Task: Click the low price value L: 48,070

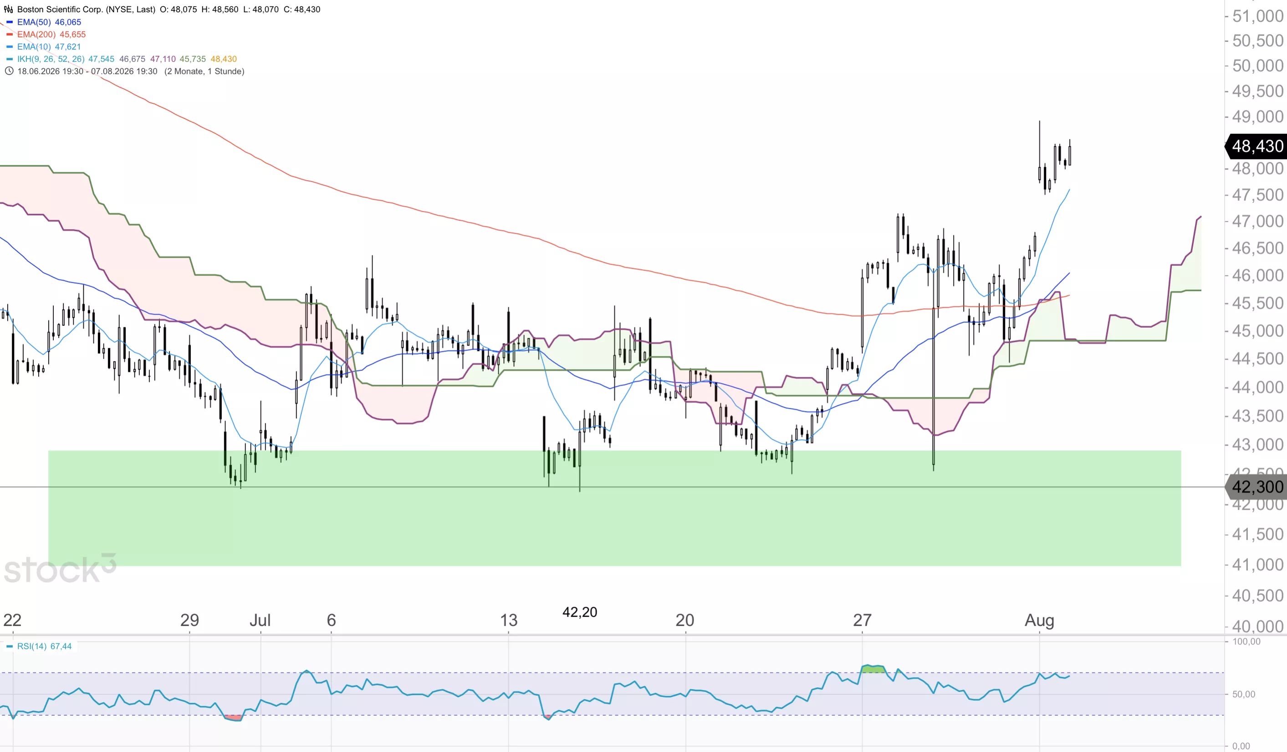Action: (x=261, y=9)
